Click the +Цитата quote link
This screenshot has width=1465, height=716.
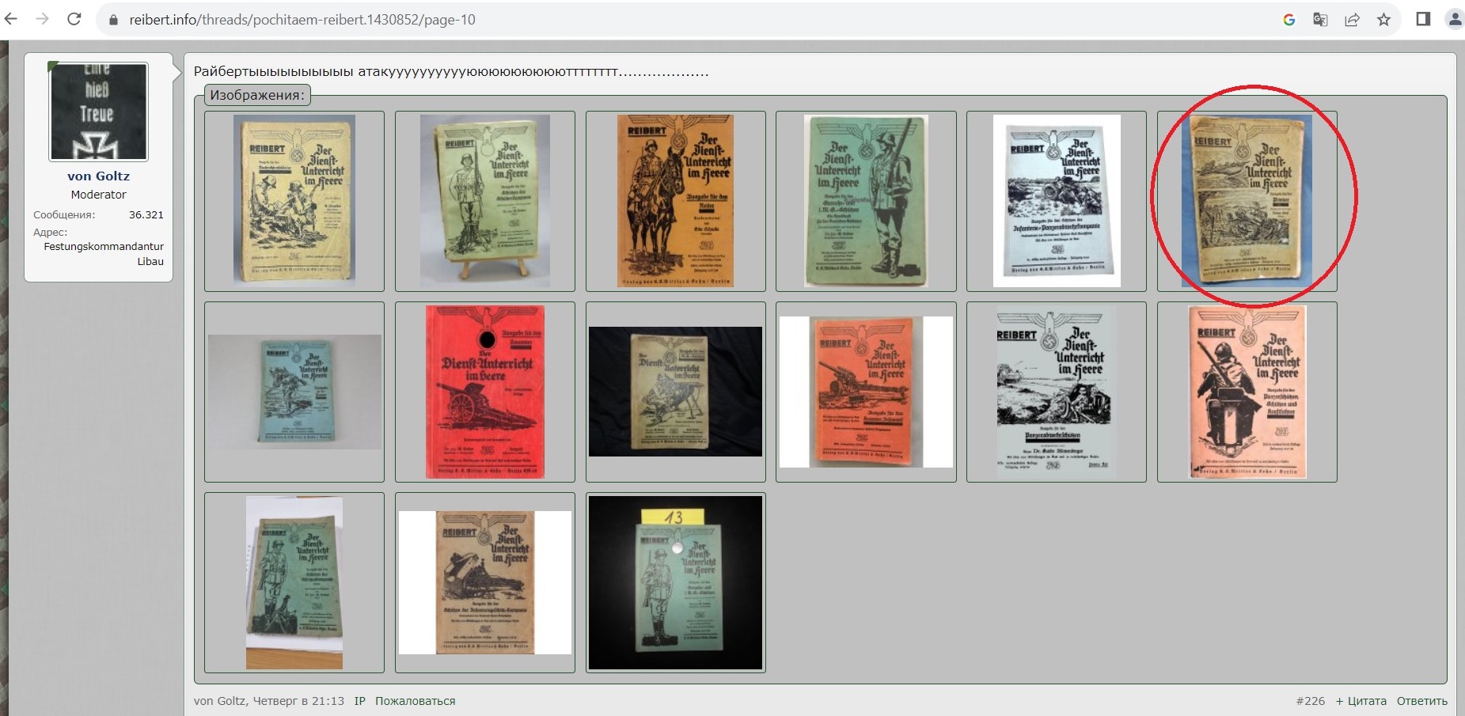point(1361,701)
